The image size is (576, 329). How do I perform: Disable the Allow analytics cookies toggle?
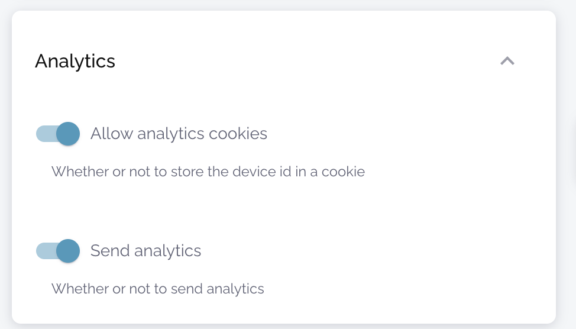point(58,134)
